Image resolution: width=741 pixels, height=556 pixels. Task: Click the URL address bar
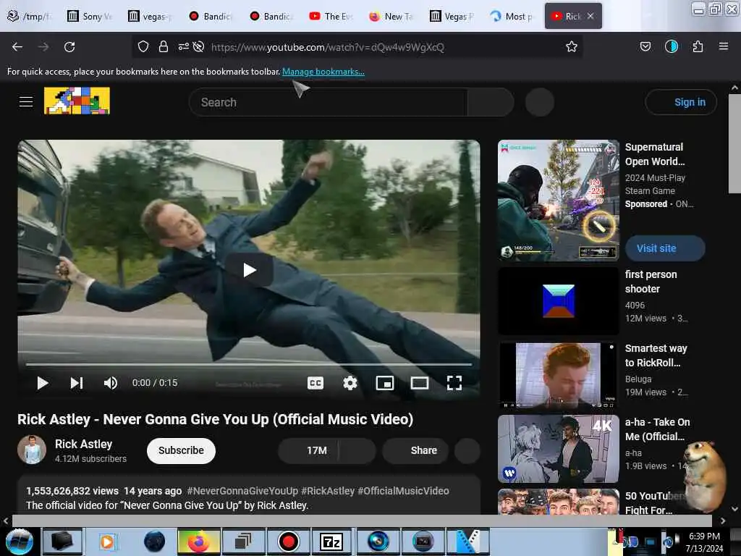pos(357,47)
